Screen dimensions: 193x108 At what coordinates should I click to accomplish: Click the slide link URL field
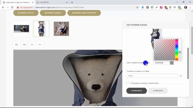click(x=152, y=76)
